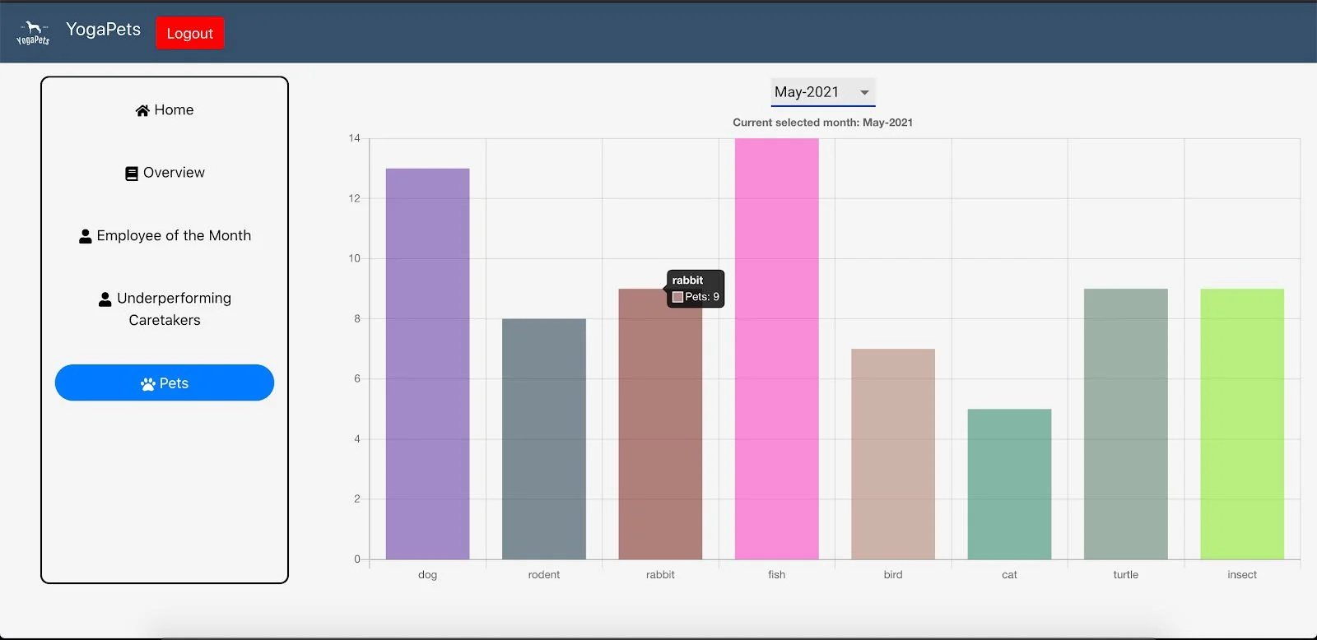Image resolution: width=1317 pixels, height=640 pixels.
Task: Click the house icon beside Home
Action: coord(142,110)
